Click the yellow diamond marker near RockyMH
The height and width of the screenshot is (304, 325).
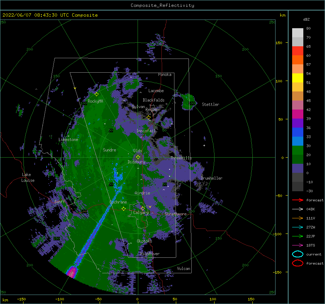tap(96, 94)
